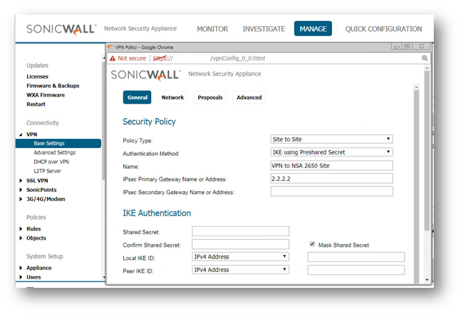Image resolution: width=463 pixels, height=317 pixels.
Task: Click the Updates sidebar heading
Action: click(37, 65)
